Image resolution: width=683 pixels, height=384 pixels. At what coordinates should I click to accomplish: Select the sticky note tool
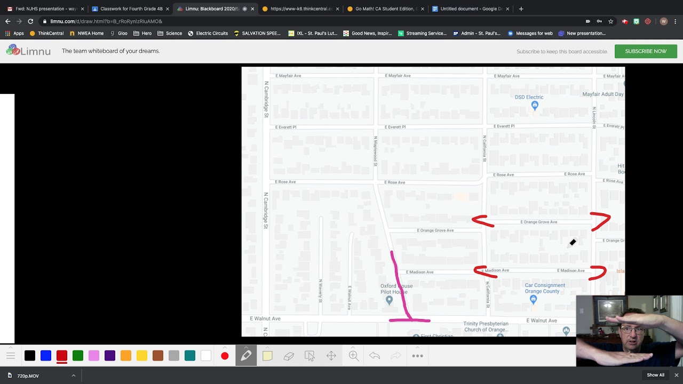[x=267, y=356]
